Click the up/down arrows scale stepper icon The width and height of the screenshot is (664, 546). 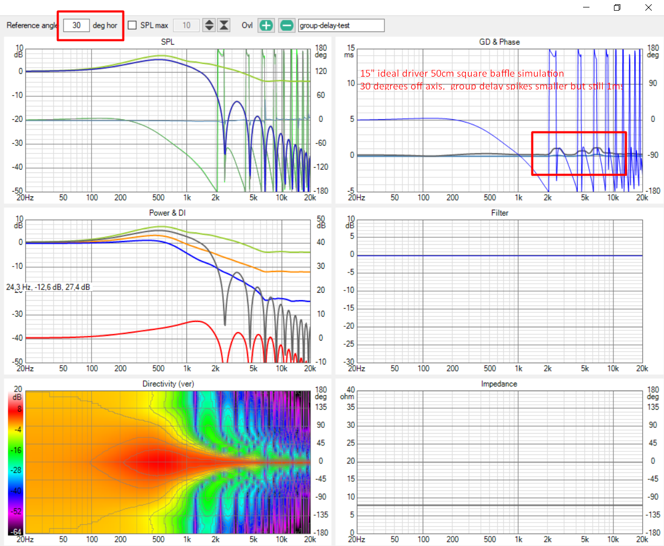tap(209, 26)
